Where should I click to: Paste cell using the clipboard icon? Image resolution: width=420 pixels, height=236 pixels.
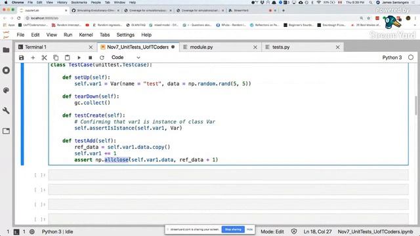[67, 58]
